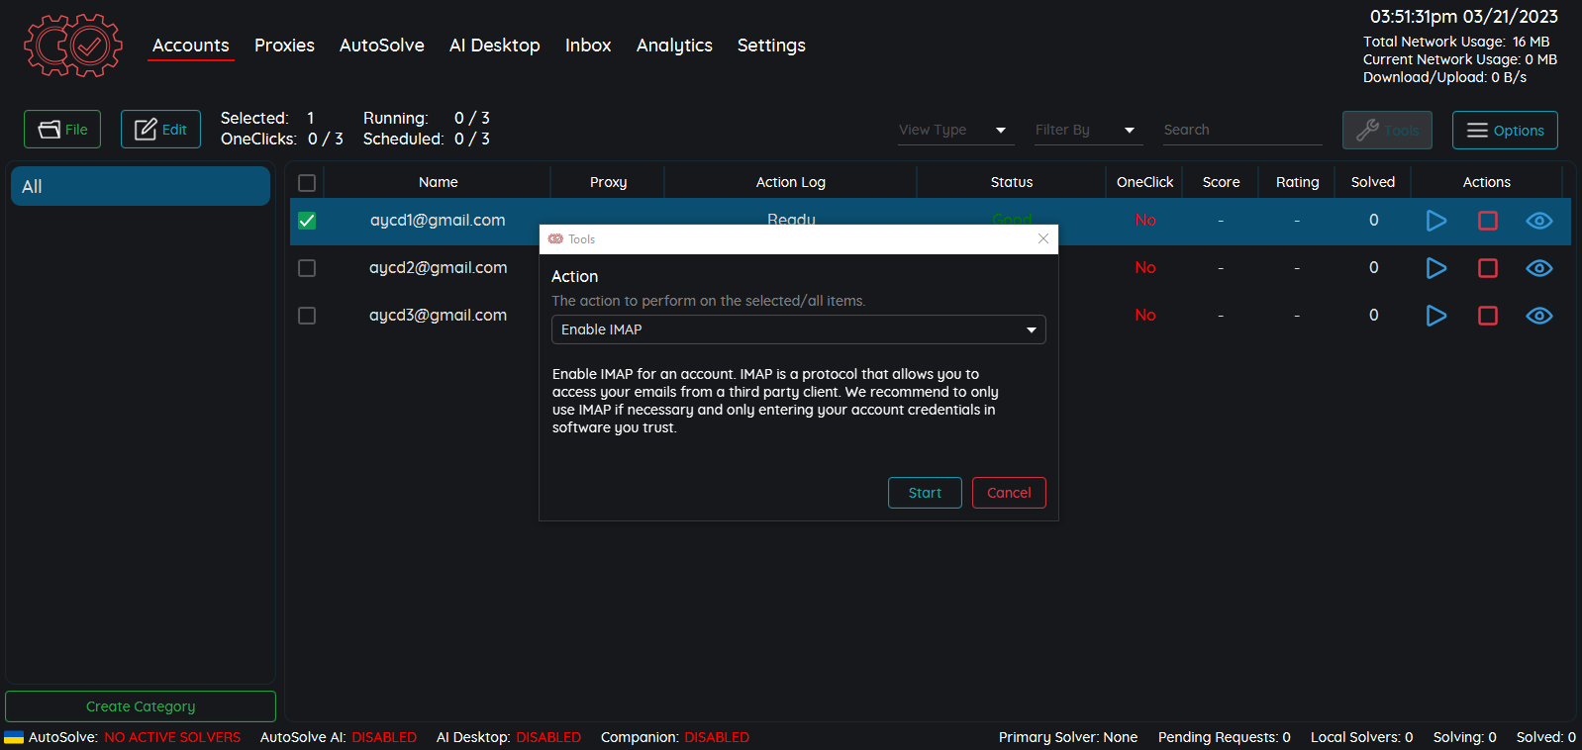
Task: Check the aycd2@gmail.com checkbox
Action: point(307,268)
